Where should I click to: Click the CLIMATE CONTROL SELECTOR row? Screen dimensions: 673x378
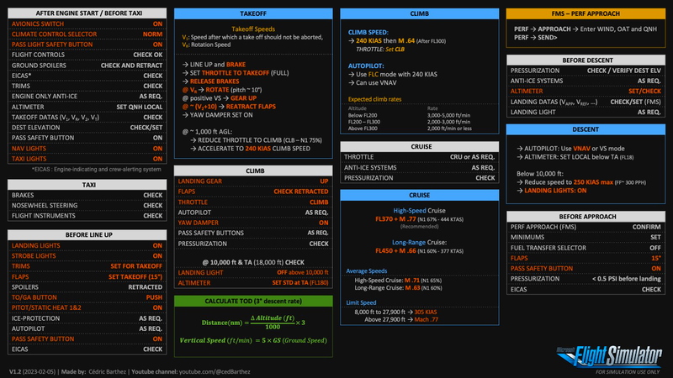pyautogui.click(x=86, y=34)
